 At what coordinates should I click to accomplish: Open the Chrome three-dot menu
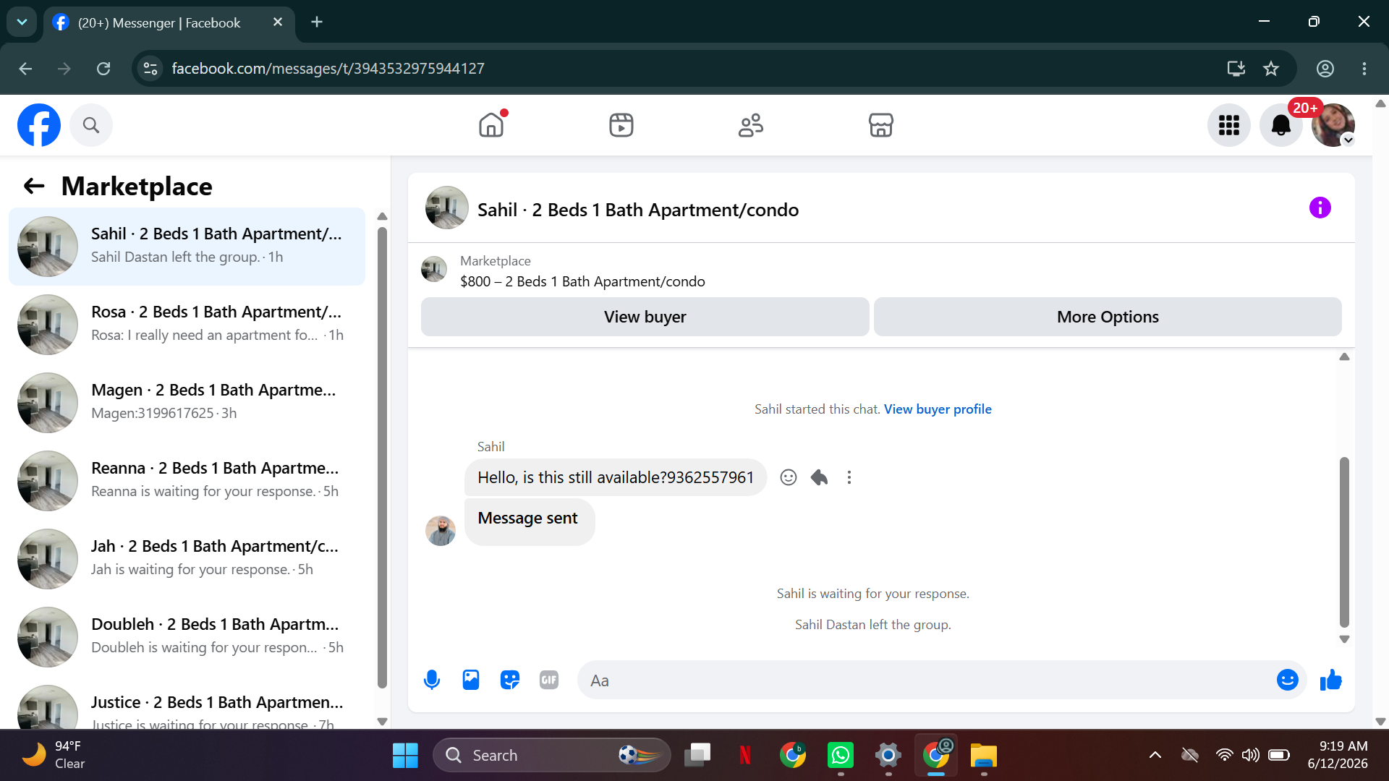1364,69
